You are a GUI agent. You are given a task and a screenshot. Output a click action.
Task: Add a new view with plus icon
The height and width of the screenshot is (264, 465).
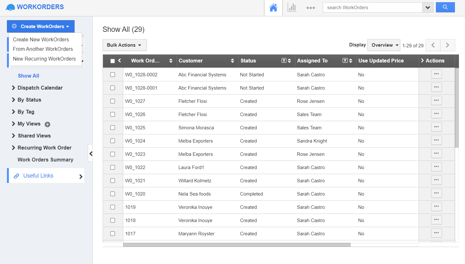click(x=47, y=124)
